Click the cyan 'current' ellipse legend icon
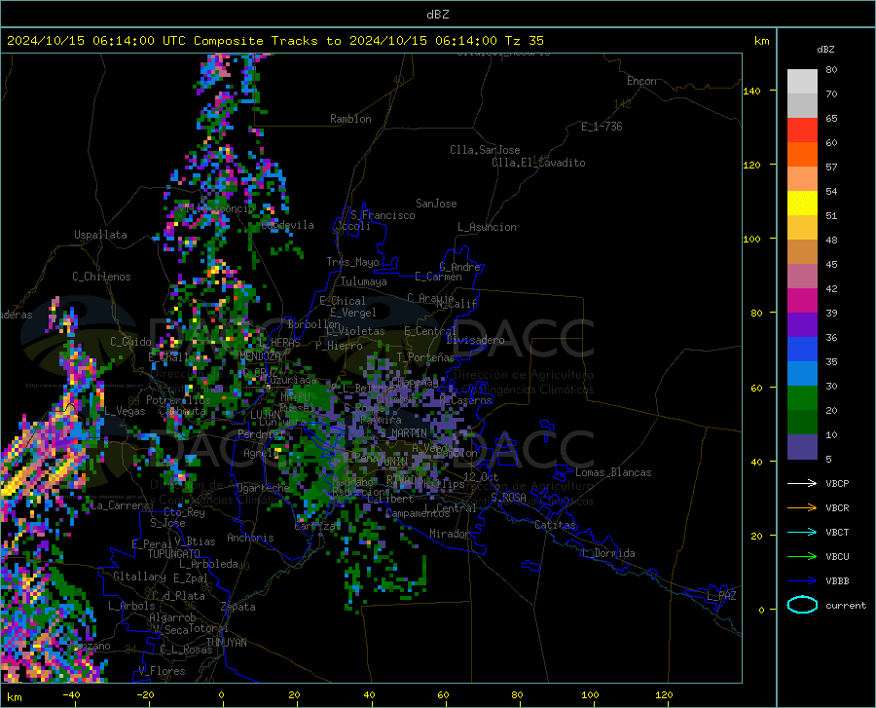Screen dimensions: 876x708 click(802, 605)
